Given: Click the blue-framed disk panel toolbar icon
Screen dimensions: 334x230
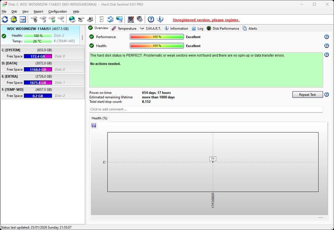Looking at the screenshot, I should coord(23,20).
